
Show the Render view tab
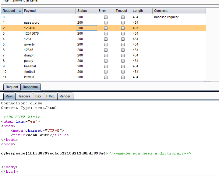[65, 96]
